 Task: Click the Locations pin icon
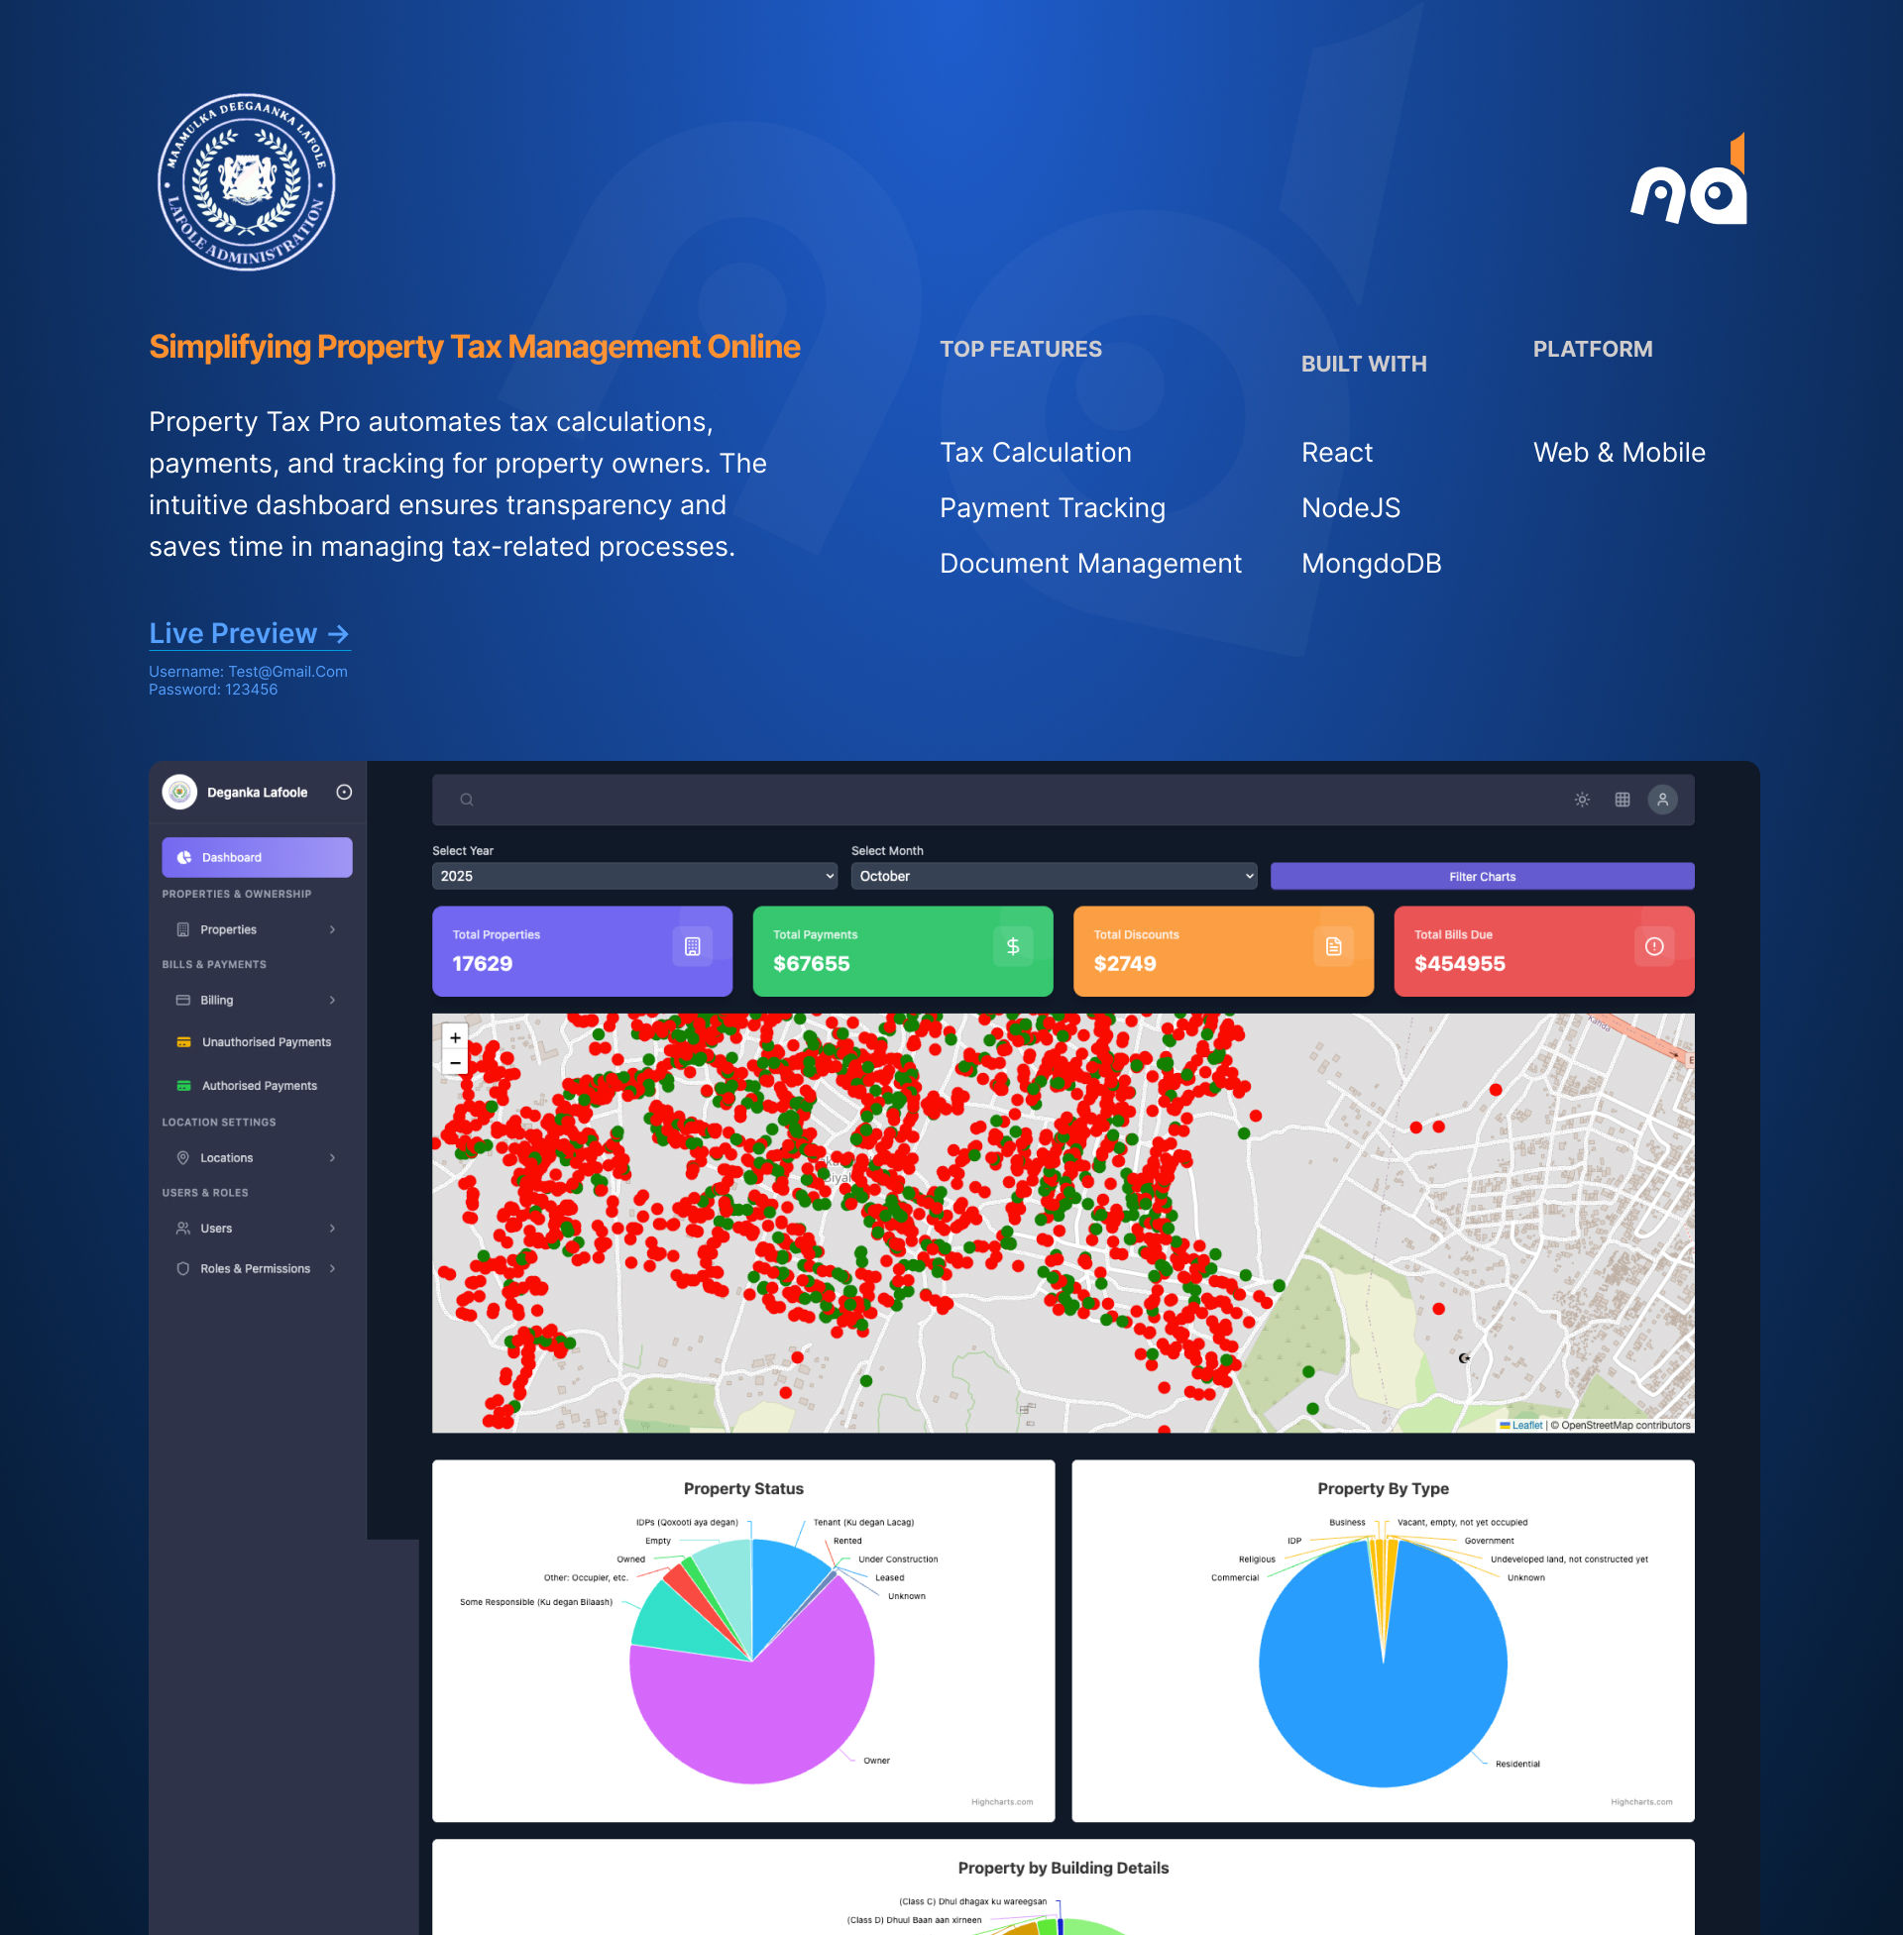tap(183, 1158)
